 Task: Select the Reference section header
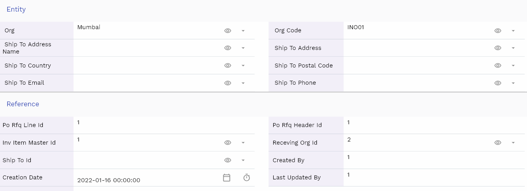tap(23, 104)
